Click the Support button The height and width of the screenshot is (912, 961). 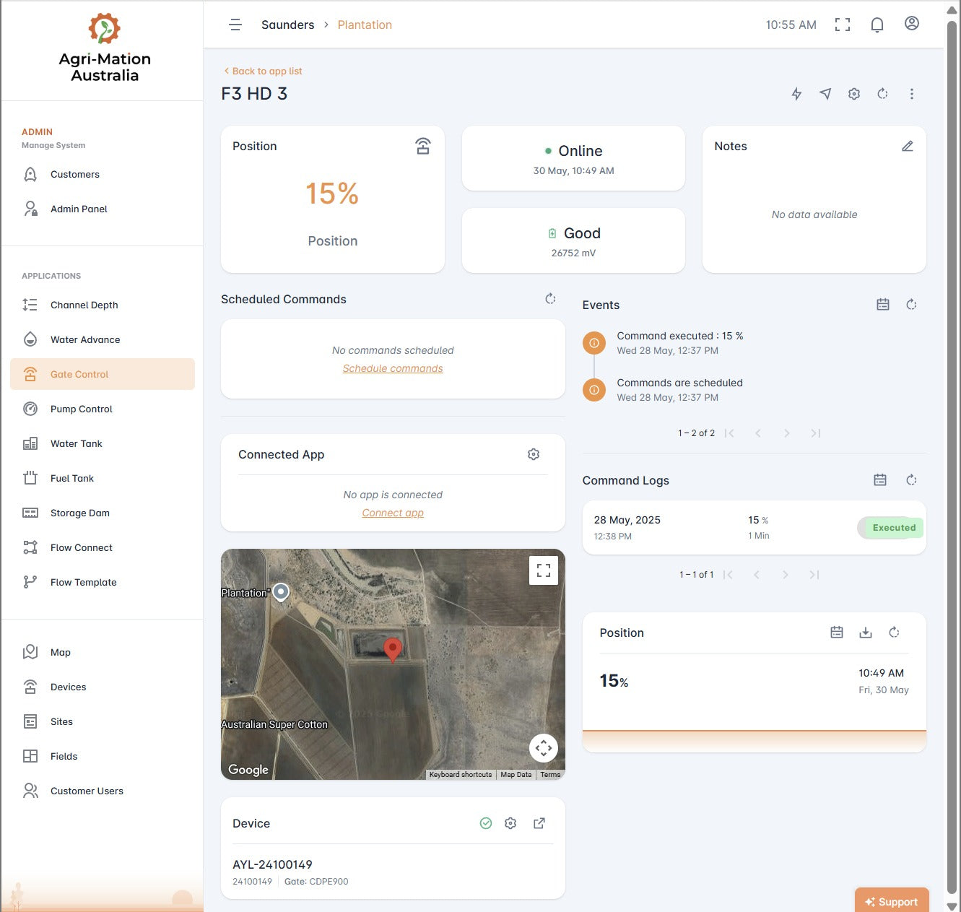coord(891,901)
